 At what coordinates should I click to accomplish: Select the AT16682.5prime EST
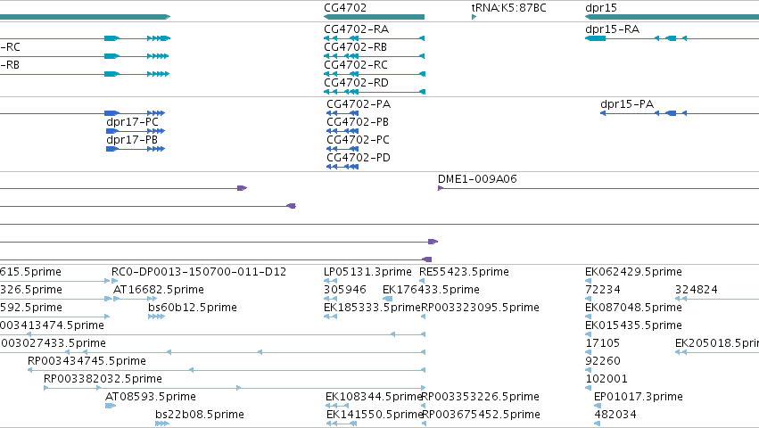tap(159, 290)
